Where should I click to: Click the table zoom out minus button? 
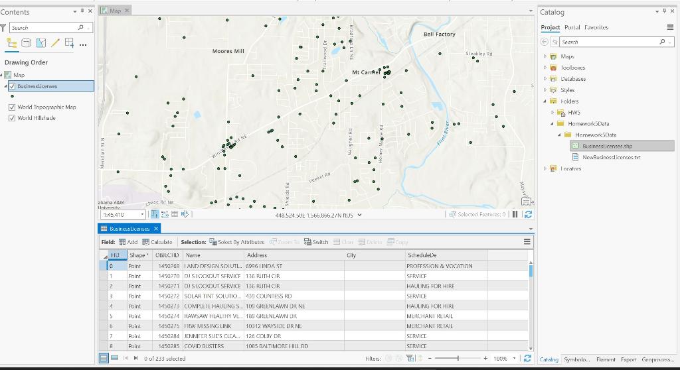(x=430, y=358)
